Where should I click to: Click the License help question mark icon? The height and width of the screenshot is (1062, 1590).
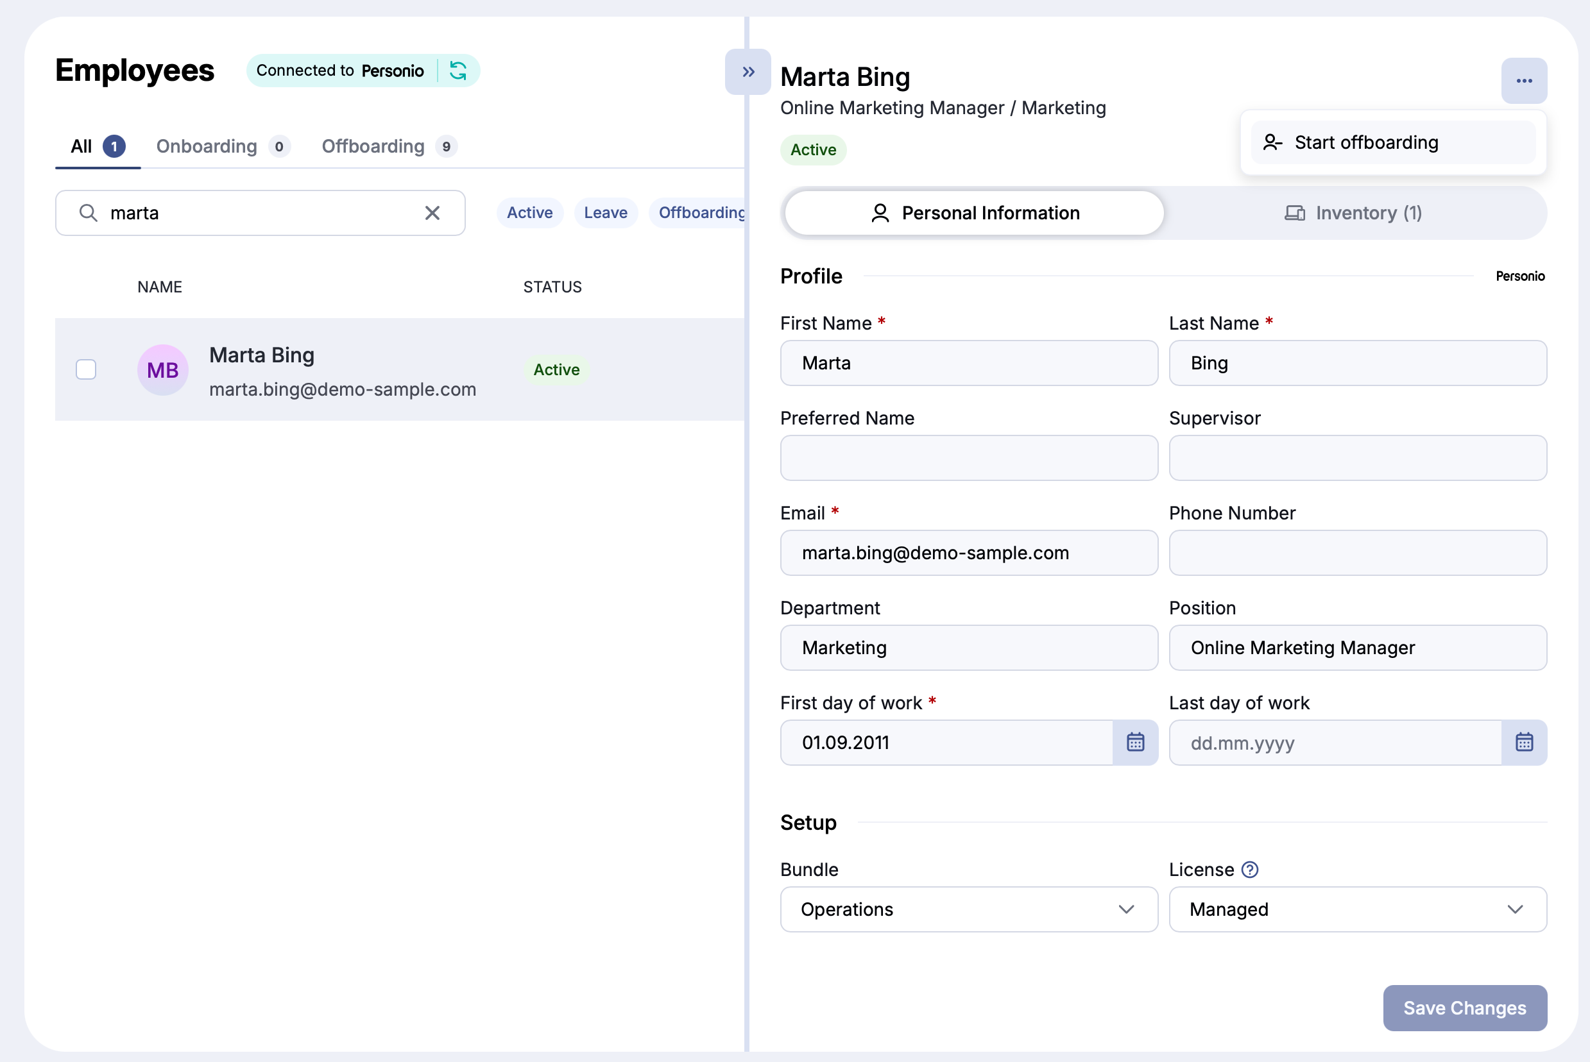pyautogui.click(x=1249, y=869)
